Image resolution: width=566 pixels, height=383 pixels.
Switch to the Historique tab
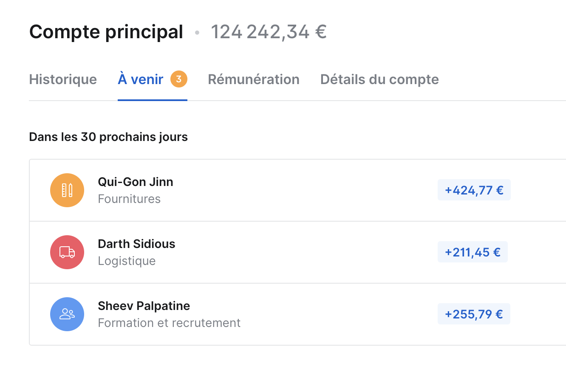pos(63,79)
